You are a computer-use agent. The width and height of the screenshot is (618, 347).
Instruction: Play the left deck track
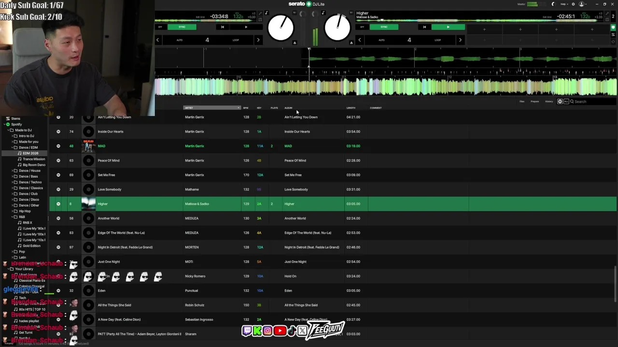pyautogui.click(x=246, y=27)
